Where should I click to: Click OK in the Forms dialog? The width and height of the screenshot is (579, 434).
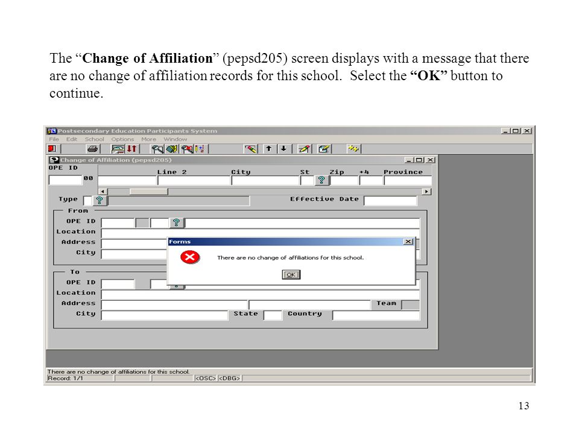(291, 275)
